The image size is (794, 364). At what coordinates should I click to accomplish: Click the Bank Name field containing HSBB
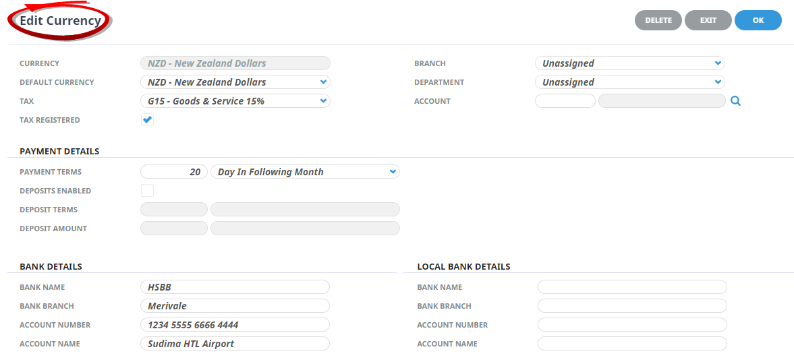tap(235, 287)
